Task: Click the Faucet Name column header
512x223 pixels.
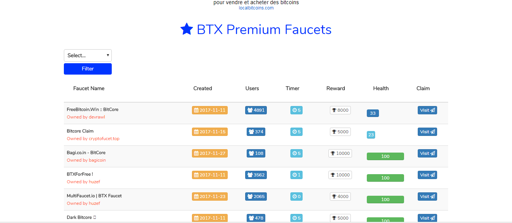Action: click(89, 88)
